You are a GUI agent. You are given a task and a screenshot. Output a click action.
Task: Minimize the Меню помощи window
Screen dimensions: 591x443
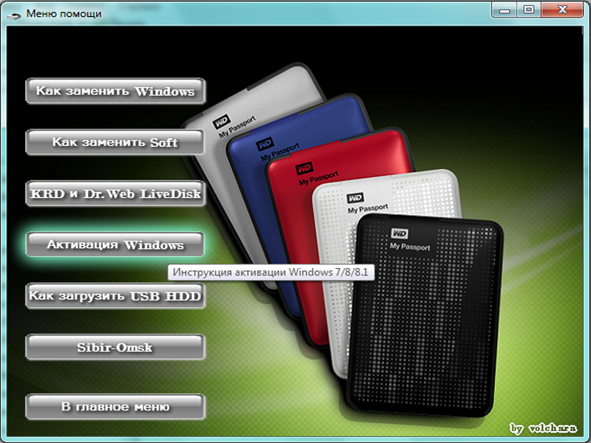[x=505, y=10]
